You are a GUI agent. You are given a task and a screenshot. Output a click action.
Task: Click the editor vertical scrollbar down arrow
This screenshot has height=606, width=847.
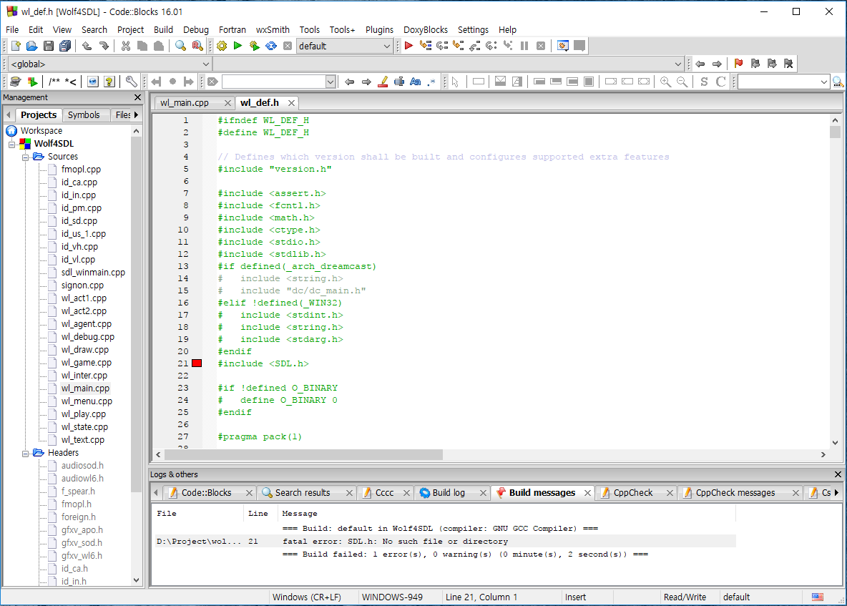point(835,442)
